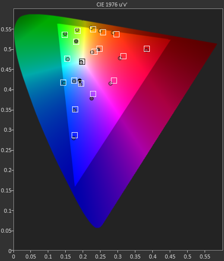This screenshot has height=261, width=224.
Task: Select the pale orange target square near u' 0.23, v' 0.495
Action: pyautogui.click(x=95, y=52)
